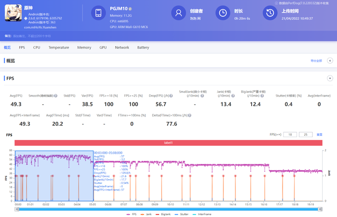Switch to the Temperature tab
This screenshot has height=217, width=337.
[59, 48]
